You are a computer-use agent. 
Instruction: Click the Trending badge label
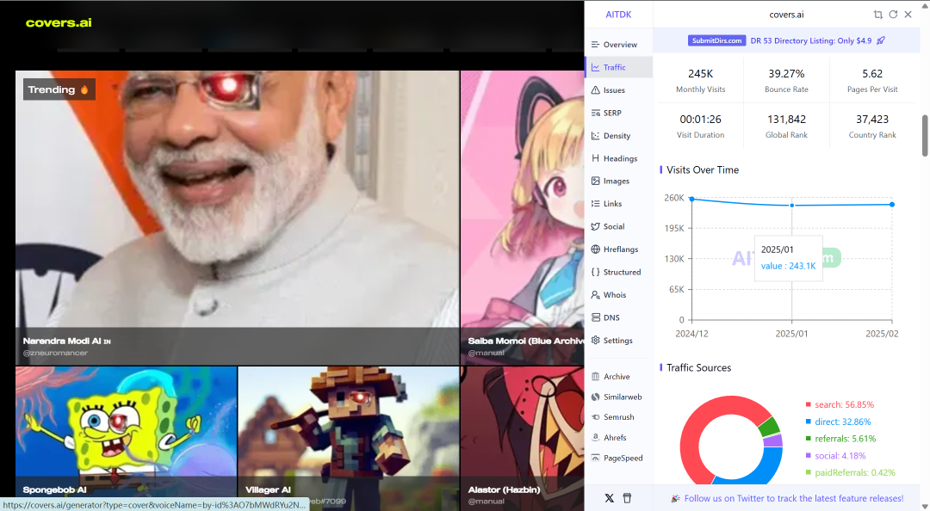coord(59,89)
